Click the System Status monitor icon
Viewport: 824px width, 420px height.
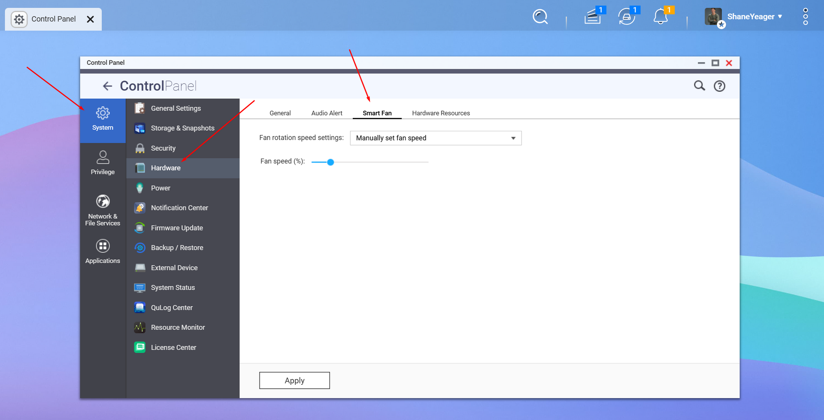(x=139, y=287)
